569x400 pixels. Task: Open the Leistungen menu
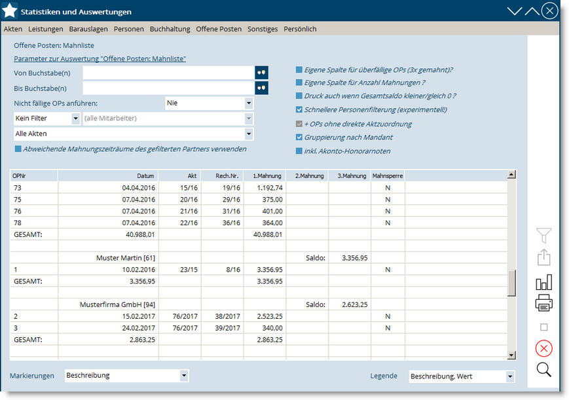pos(46,29)
